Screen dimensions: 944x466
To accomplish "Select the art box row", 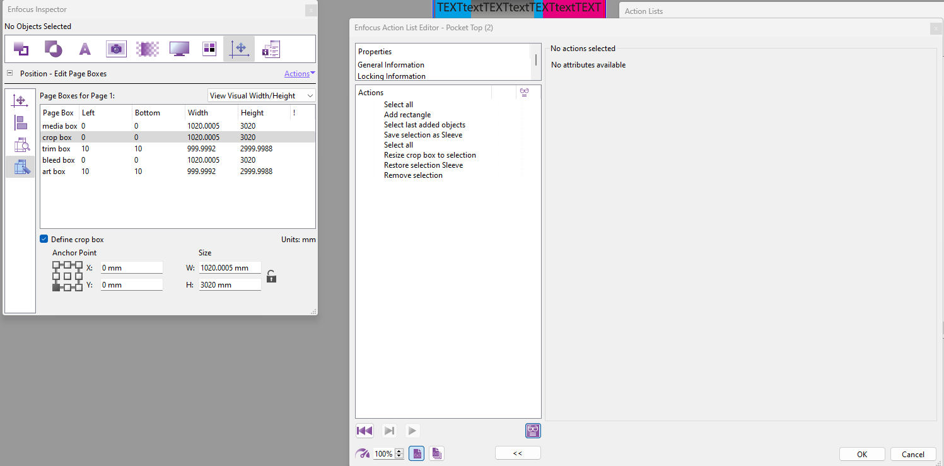I will click(177, 172).
